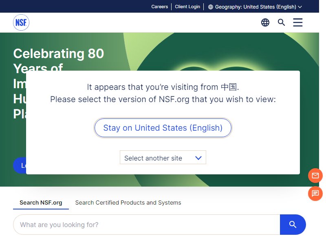Image resolution: width=326 pixels, height=245 pixels.
Task: Click the Celebrating 80 Years hero heading
Action: coord(59,60)
